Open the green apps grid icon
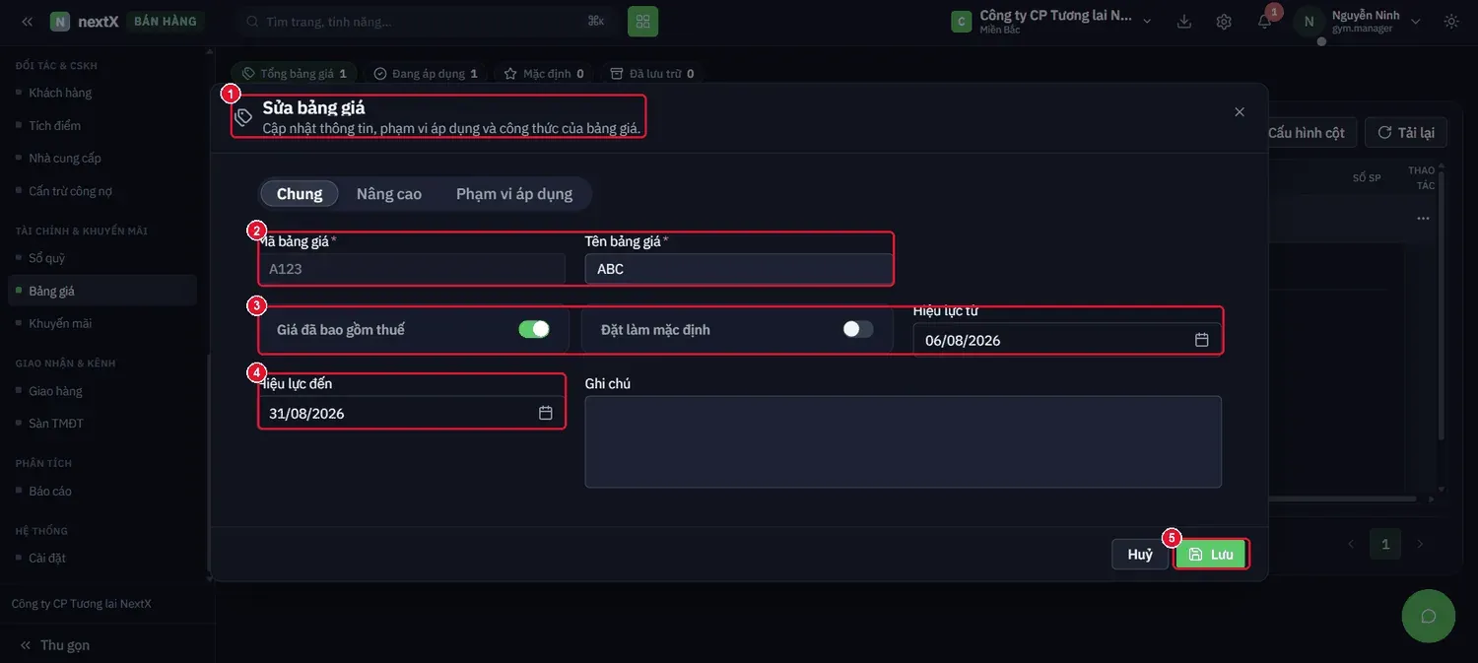1478x663 pixels. click(x=643, y=22)
